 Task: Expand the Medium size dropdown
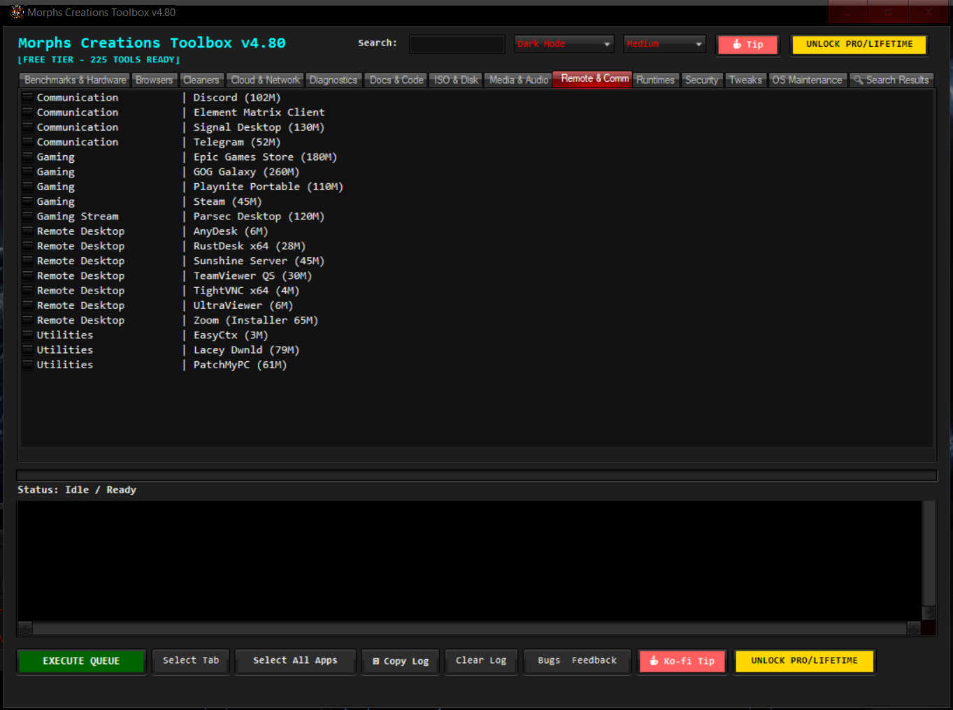click(x=664, y=44)
